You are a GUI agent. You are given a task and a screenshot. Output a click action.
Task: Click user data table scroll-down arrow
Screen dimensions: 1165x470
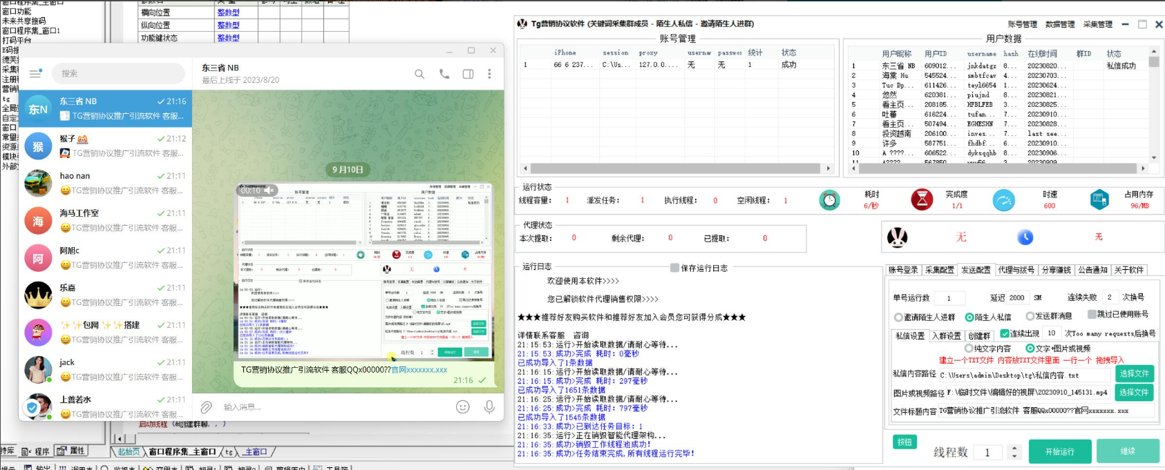click(1153, 158)
